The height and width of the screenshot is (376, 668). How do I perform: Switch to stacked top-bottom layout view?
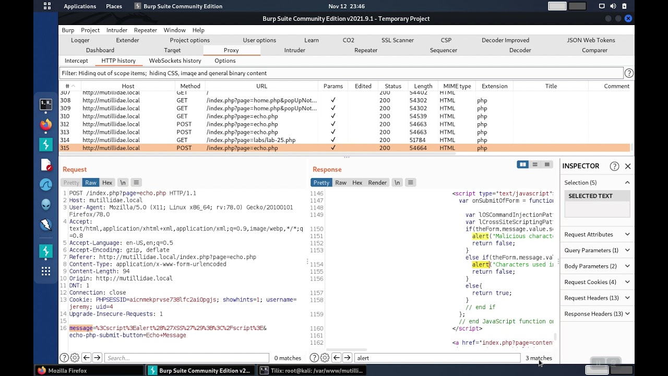coord(535,164)
